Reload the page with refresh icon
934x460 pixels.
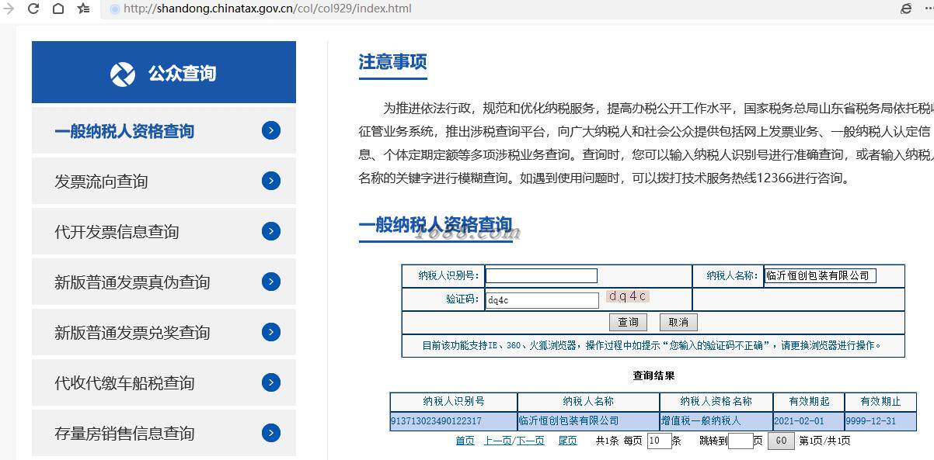[33, 9]
